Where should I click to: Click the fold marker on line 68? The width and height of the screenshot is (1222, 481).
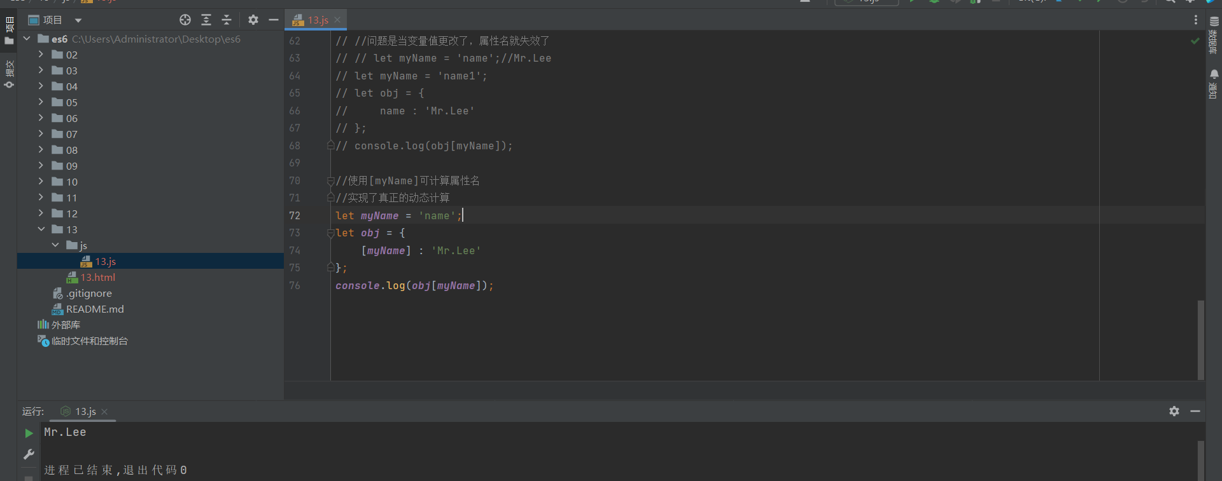coord(330,146)
